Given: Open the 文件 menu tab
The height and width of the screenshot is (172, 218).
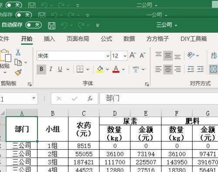Looking at the screenshot, I should (4, 39).
